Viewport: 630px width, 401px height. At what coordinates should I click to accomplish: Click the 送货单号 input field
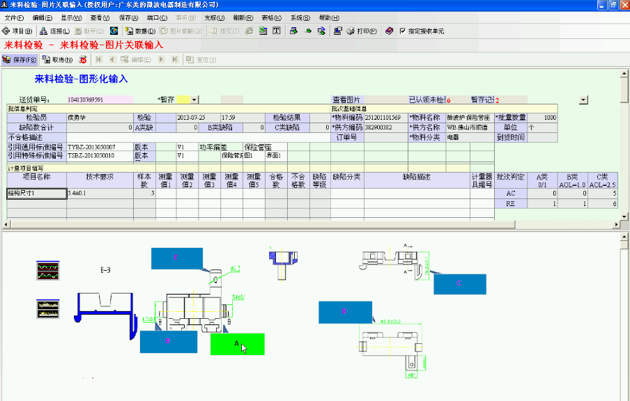pos(99,100)
